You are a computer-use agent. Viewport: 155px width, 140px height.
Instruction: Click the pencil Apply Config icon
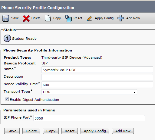tap(89, 19)
